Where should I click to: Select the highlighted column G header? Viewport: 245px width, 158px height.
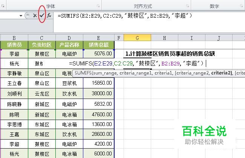pos(137,38)
